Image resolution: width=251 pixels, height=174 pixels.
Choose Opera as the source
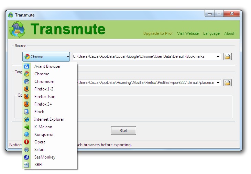(50, 142)
